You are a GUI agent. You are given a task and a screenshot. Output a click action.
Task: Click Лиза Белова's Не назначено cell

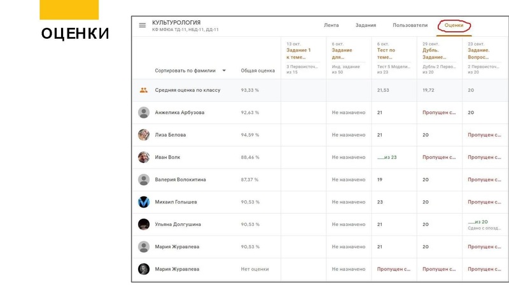click(x=348, y=135)
